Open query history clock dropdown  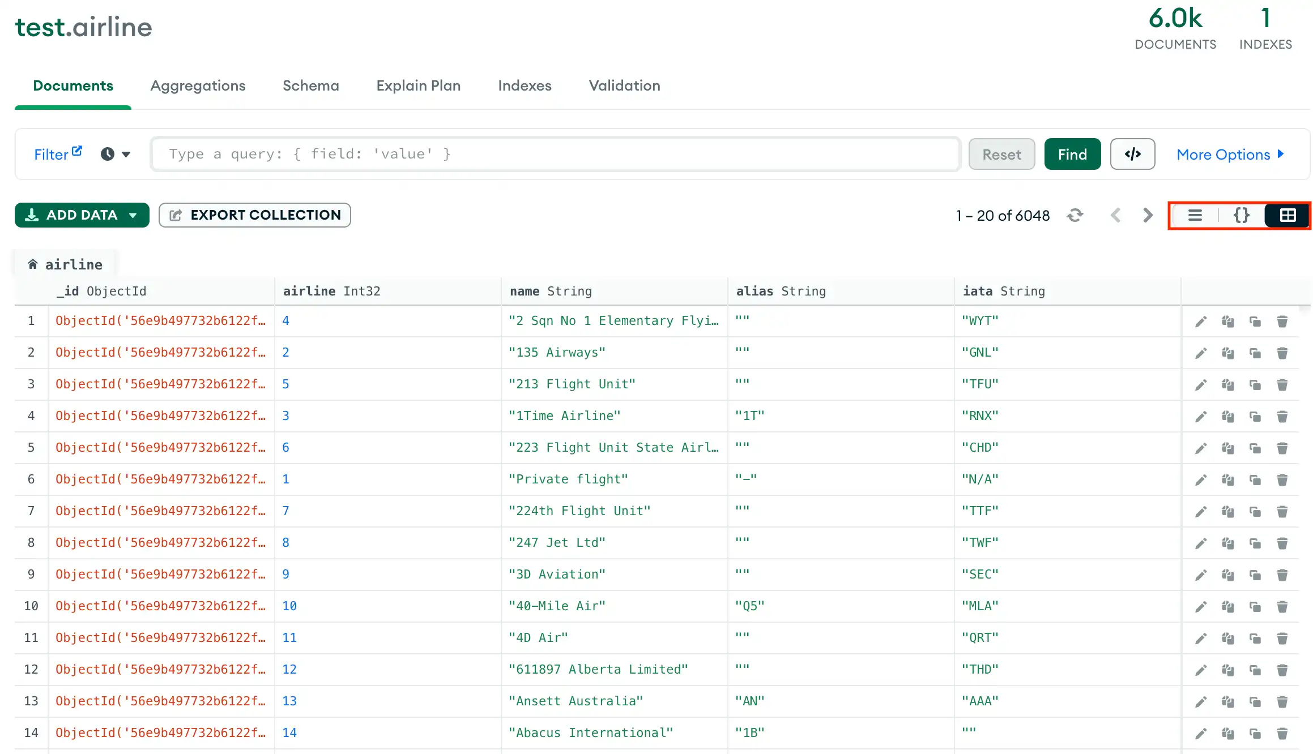pos(116,154)
